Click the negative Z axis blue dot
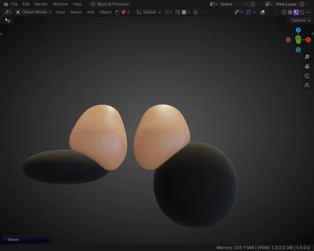The image size is (314, 251). coord(298,50)
